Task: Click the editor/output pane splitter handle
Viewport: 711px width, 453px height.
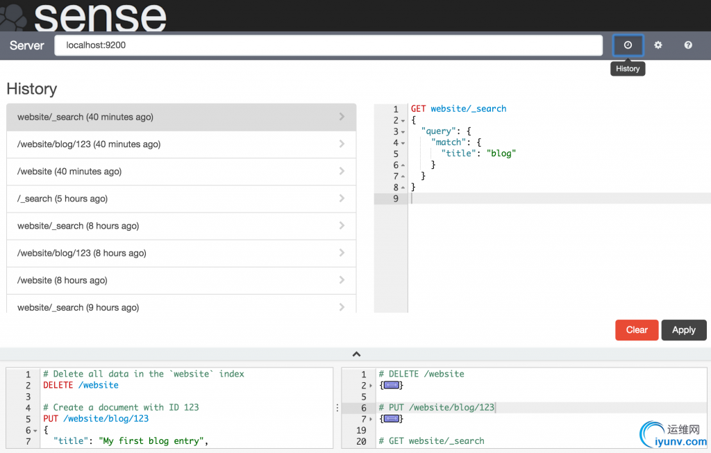Action: point(337,408)
